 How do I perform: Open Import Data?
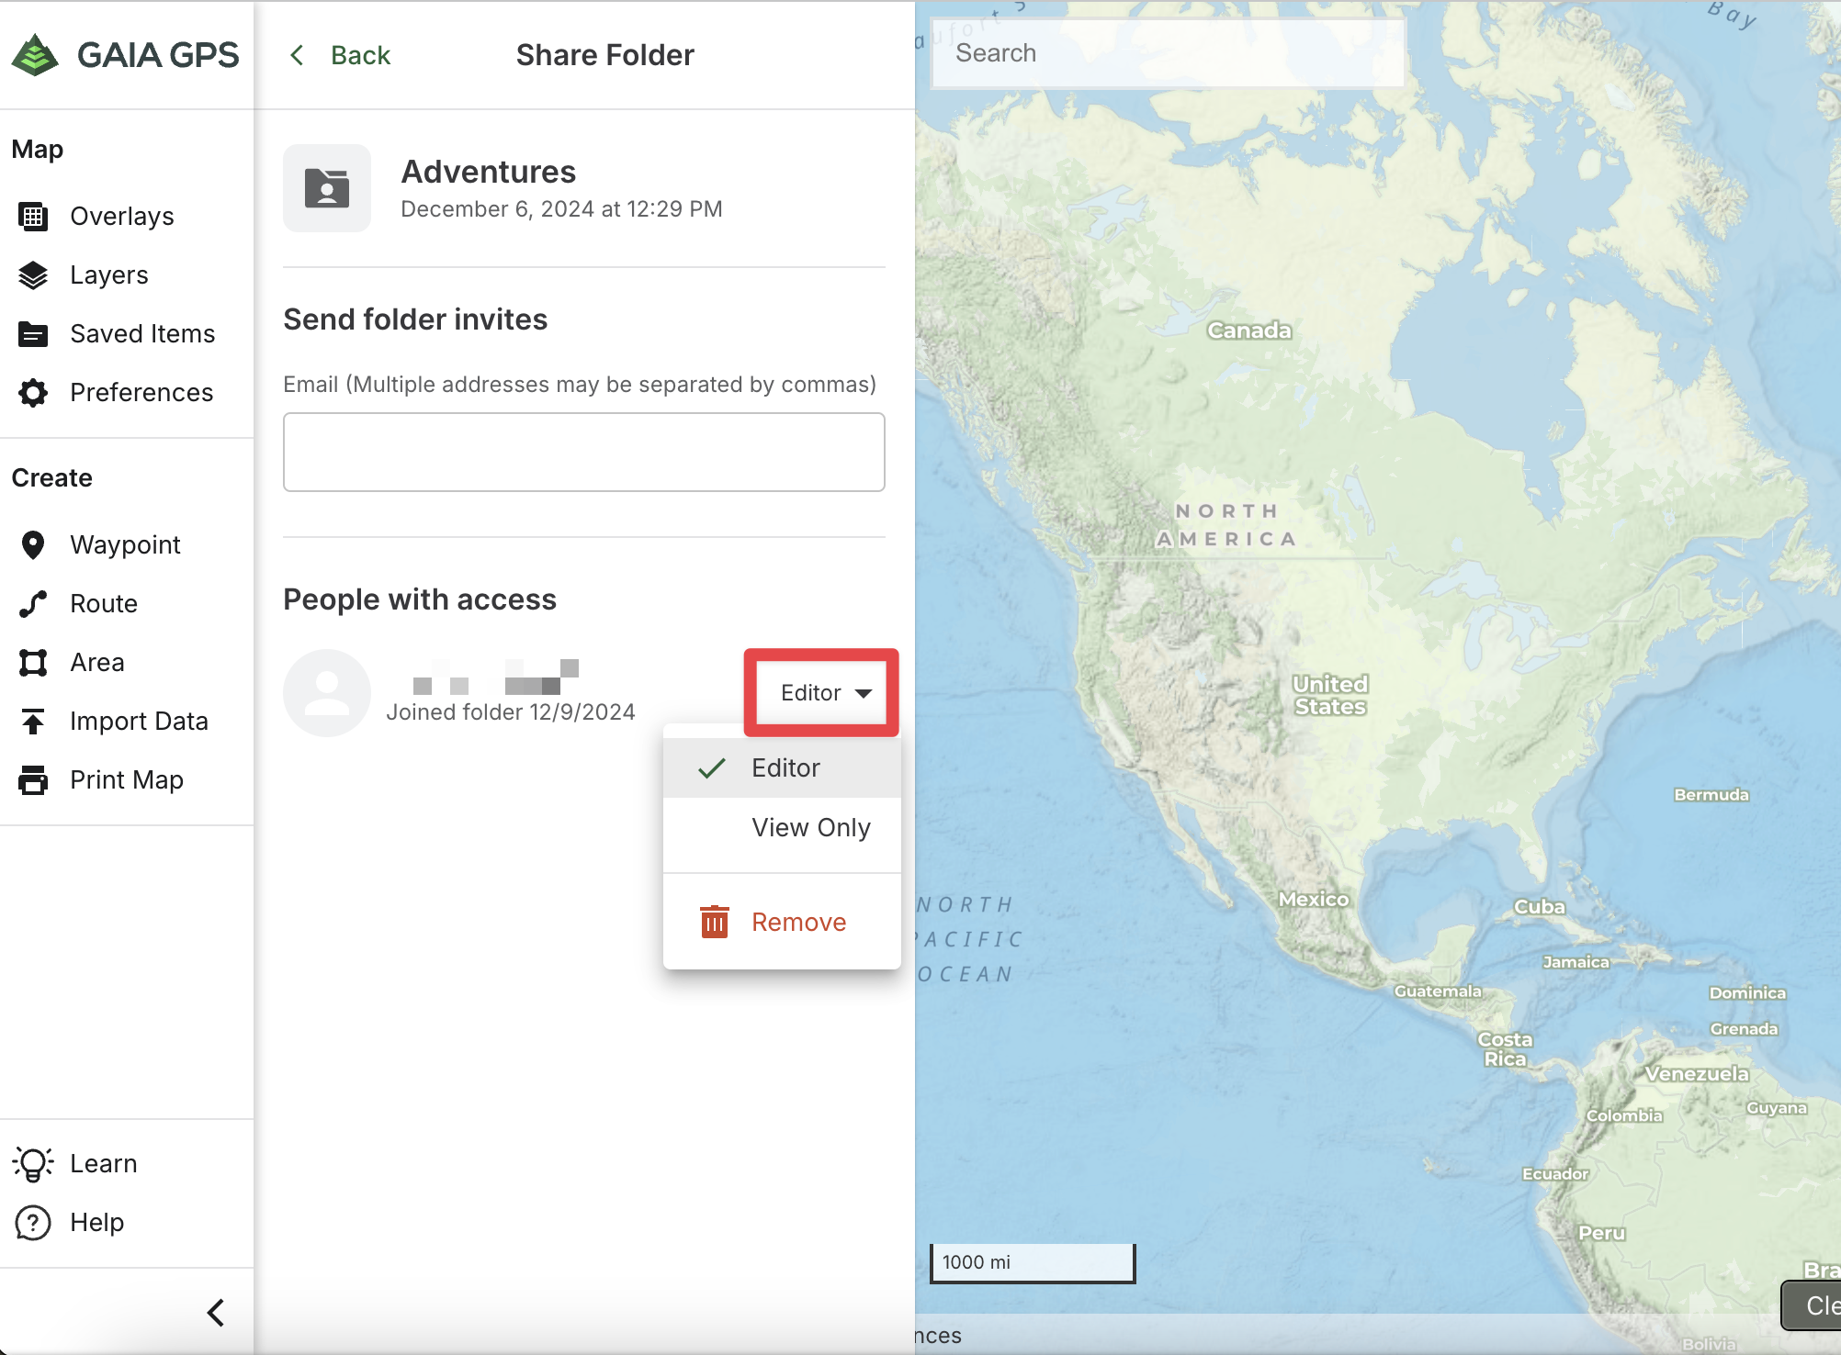click(x=139, y=721)
